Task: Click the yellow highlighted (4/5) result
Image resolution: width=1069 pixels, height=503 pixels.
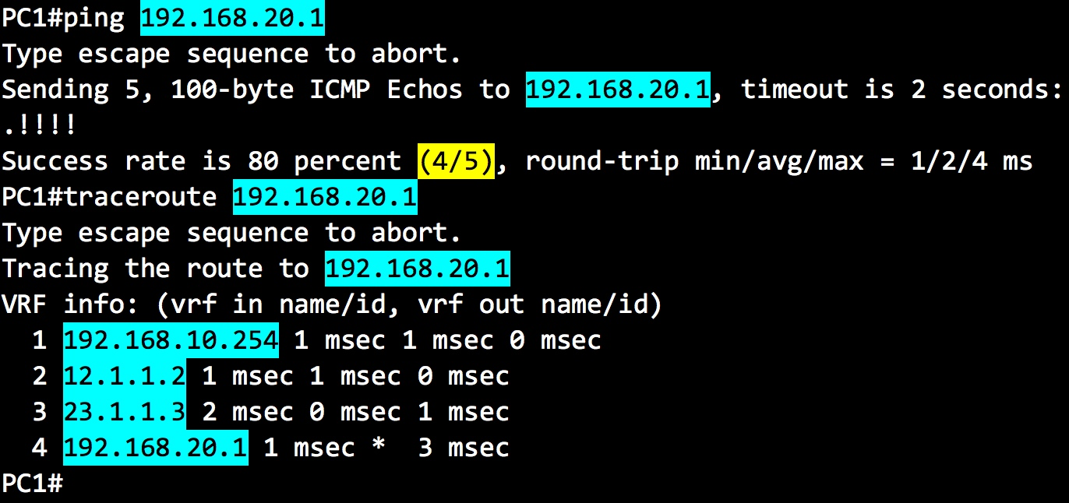Action: pyautogui.click(x=456, y=161)
